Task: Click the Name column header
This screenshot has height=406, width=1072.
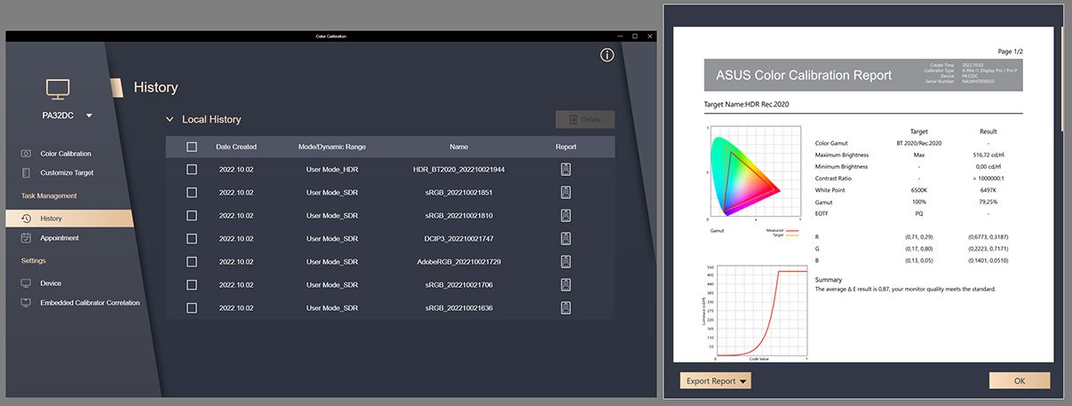Action: (x=458, y=147)
